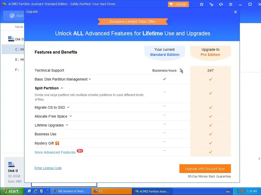Close the Upgrade dialog
261x195 pixels.
(x=235, y=12)
